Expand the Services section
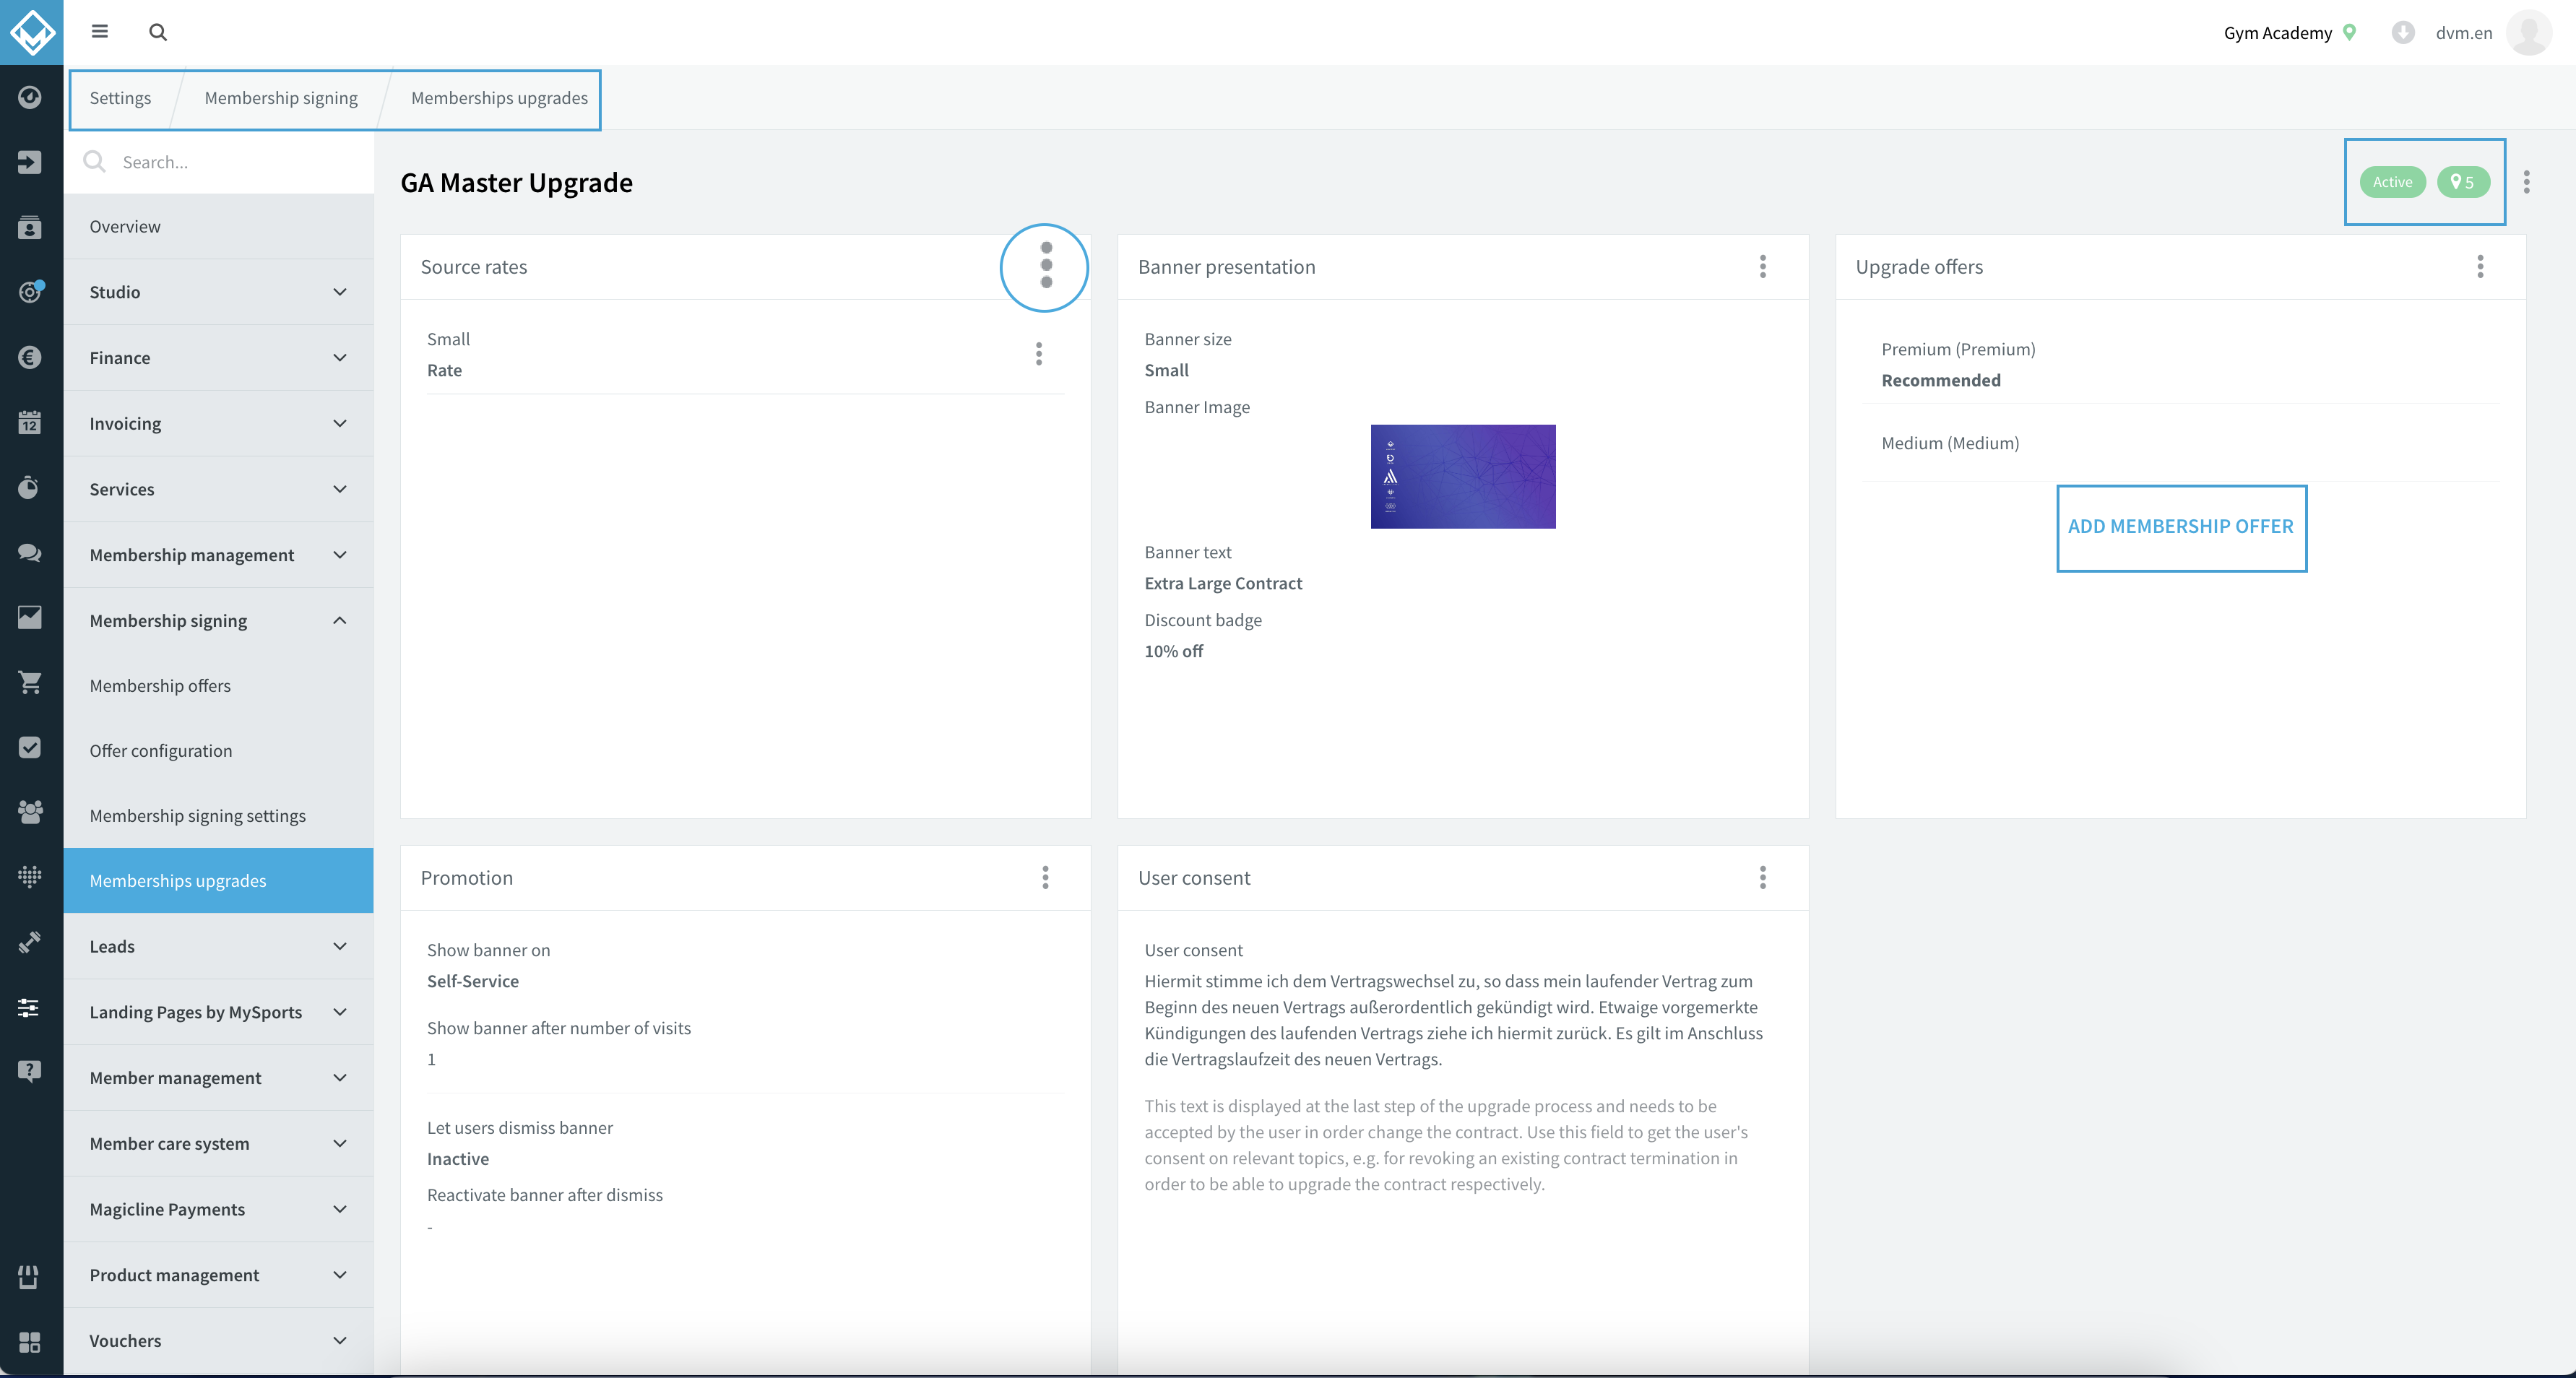2576x1378 pixels. 218,489
